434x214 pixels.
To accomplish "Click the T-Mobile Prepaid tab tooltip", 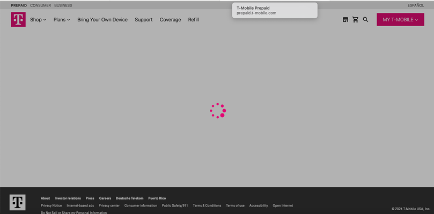I will point(275,11).
